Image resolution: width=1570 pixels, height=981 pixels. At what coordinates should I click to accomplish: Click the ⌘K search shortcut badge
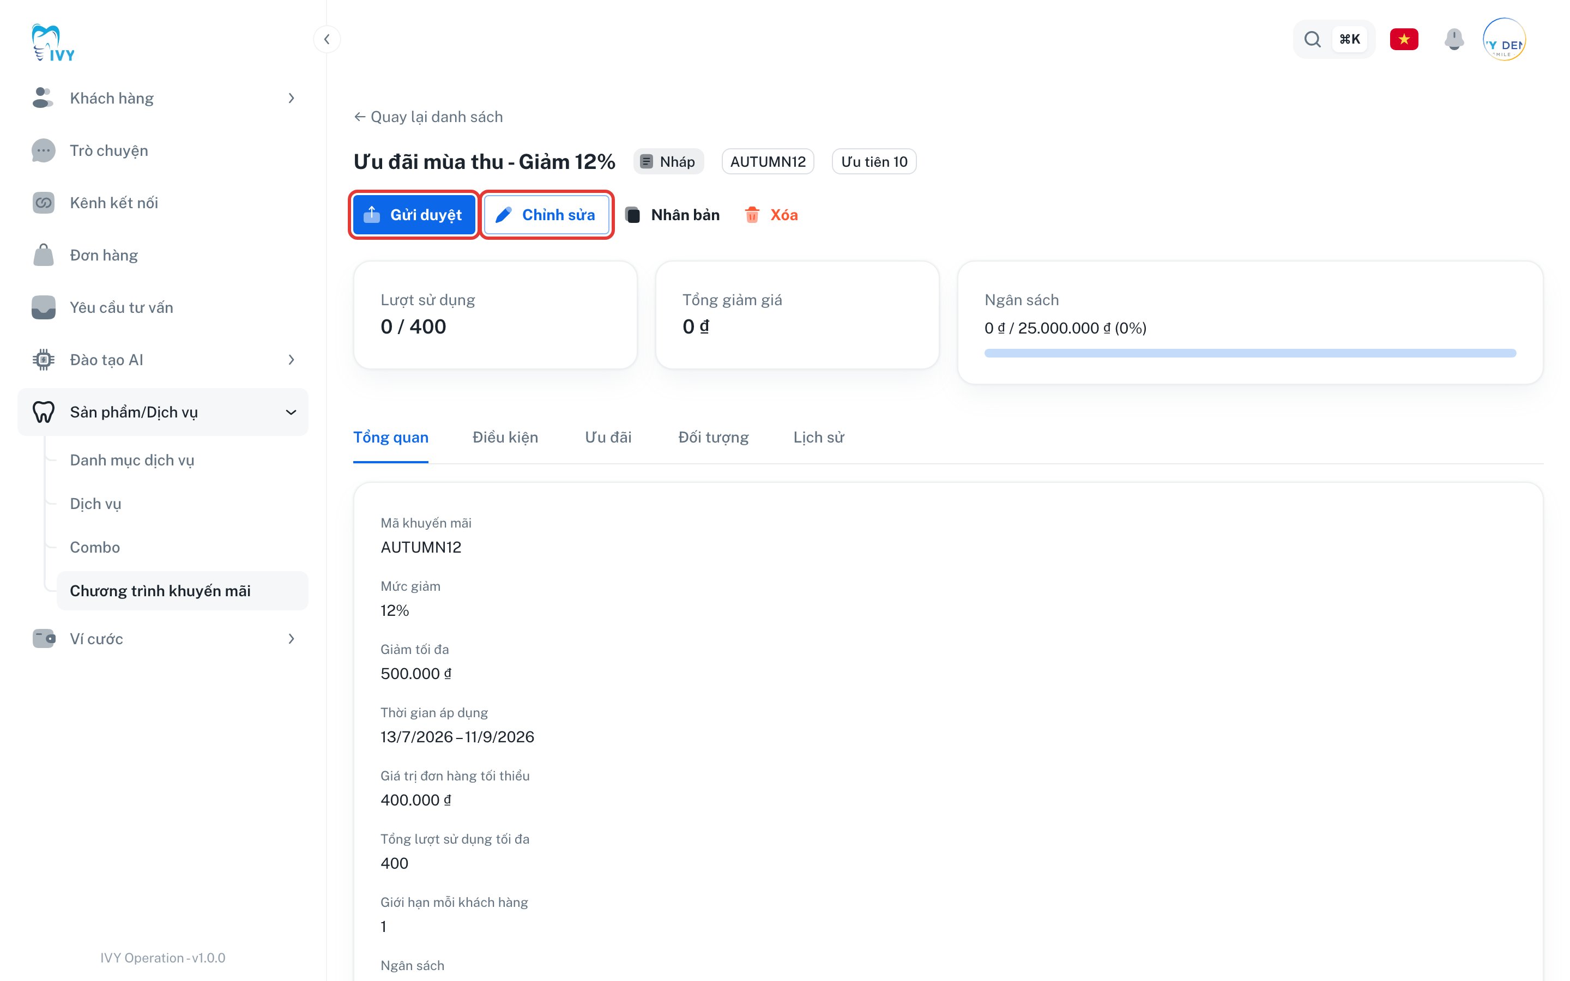pyautogui.click(x=1349, y=39)
